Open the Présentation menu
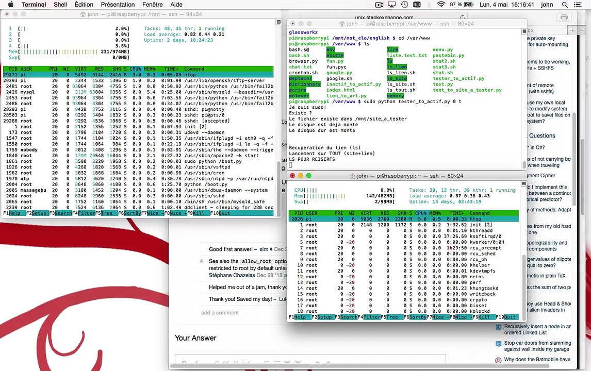Viewport: 591px width, 371px height. [118, 5]
